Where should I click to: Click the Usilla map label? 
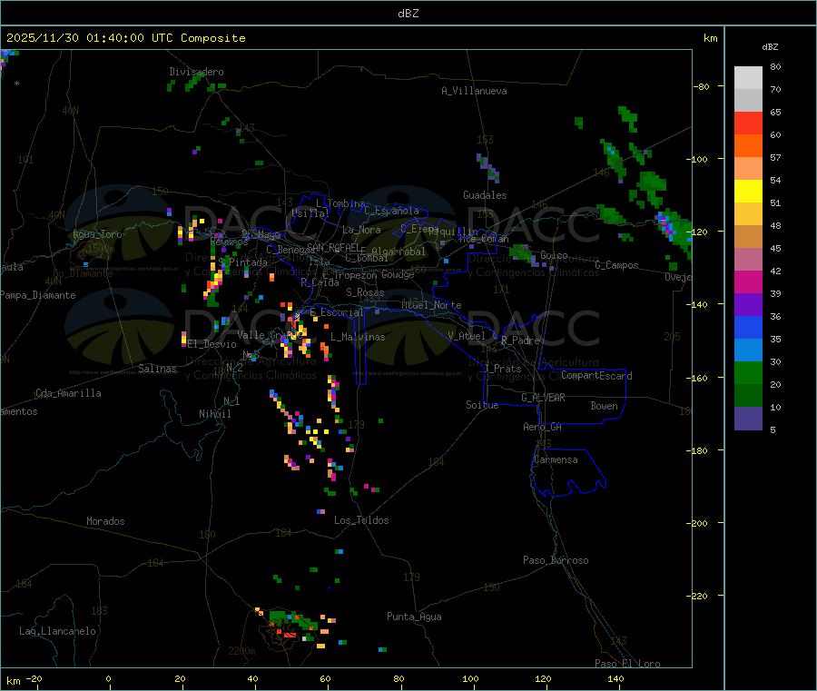(310, 213)
